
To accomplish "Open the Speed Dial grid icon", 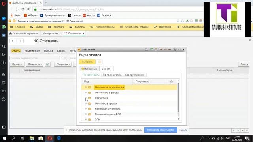I will pos(29,9).
